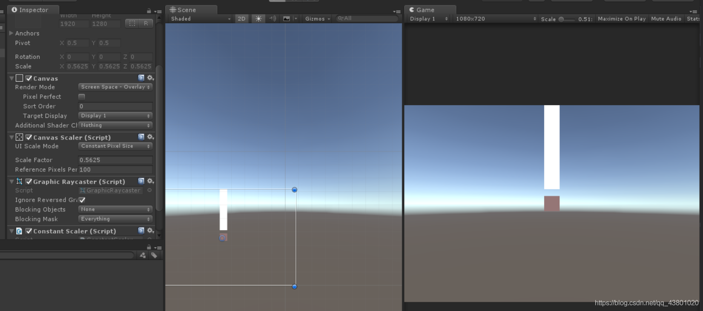Click the search-by-label tag icon
The width and height of the screenshot is (703, 311).
coord(154,255)
